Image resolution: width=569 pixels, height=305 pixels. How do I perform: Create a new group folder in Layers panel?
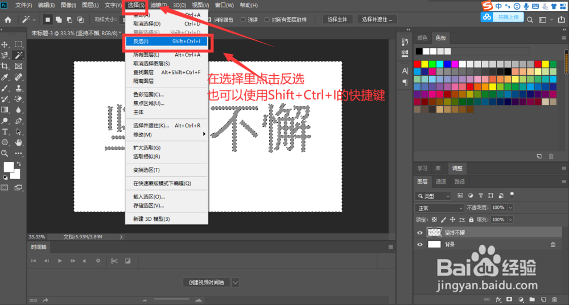pyautogui.click(x=532, y=299)
